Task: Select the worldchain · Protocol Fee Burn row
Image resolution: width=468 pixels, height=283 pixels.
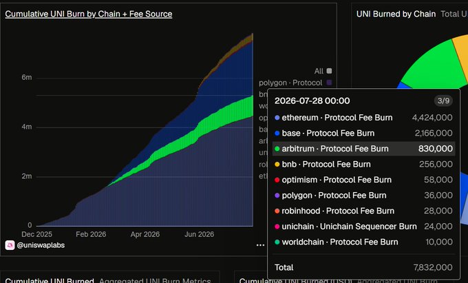Action: click(363, 242)
